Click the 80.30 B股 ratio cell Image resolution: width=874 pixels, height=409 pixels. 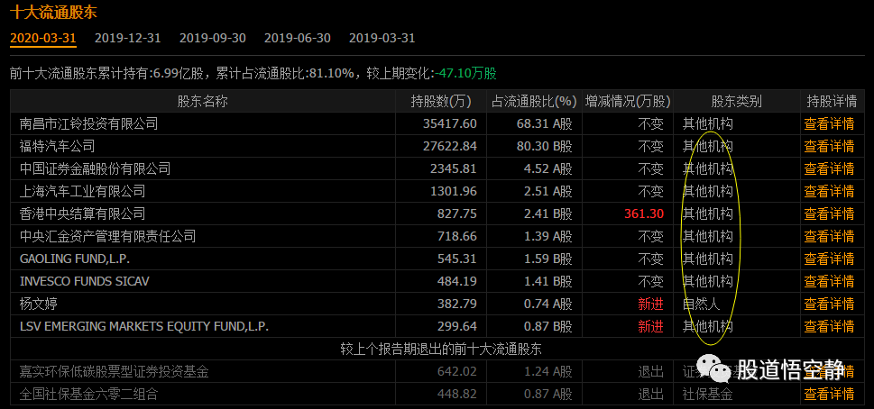pyautogui.click(x=544, y=146)
